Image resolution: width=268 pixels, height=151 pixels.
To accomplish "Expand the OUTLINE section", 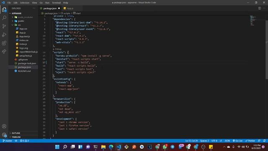I will pos(16,133).
